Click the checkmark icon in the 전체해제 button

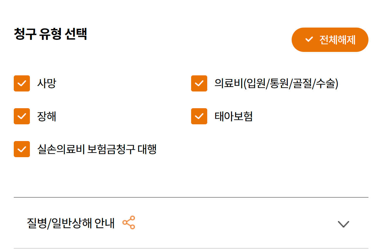pos(309,39)
